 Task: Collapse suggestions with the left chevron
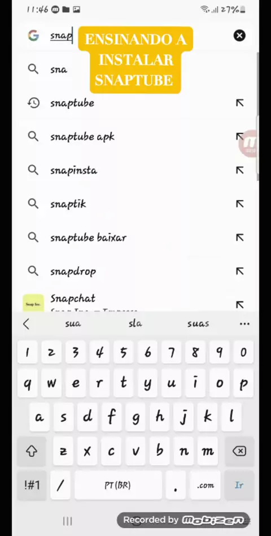tap(27, 324)
